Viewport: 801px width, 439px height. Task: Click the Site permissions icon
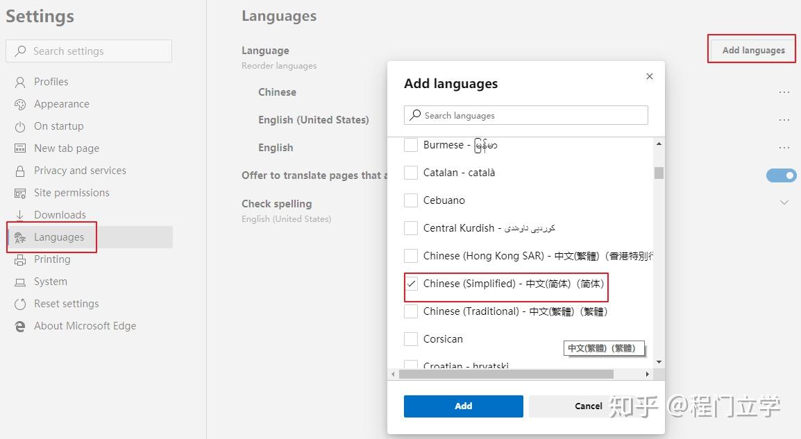[19, 193]
